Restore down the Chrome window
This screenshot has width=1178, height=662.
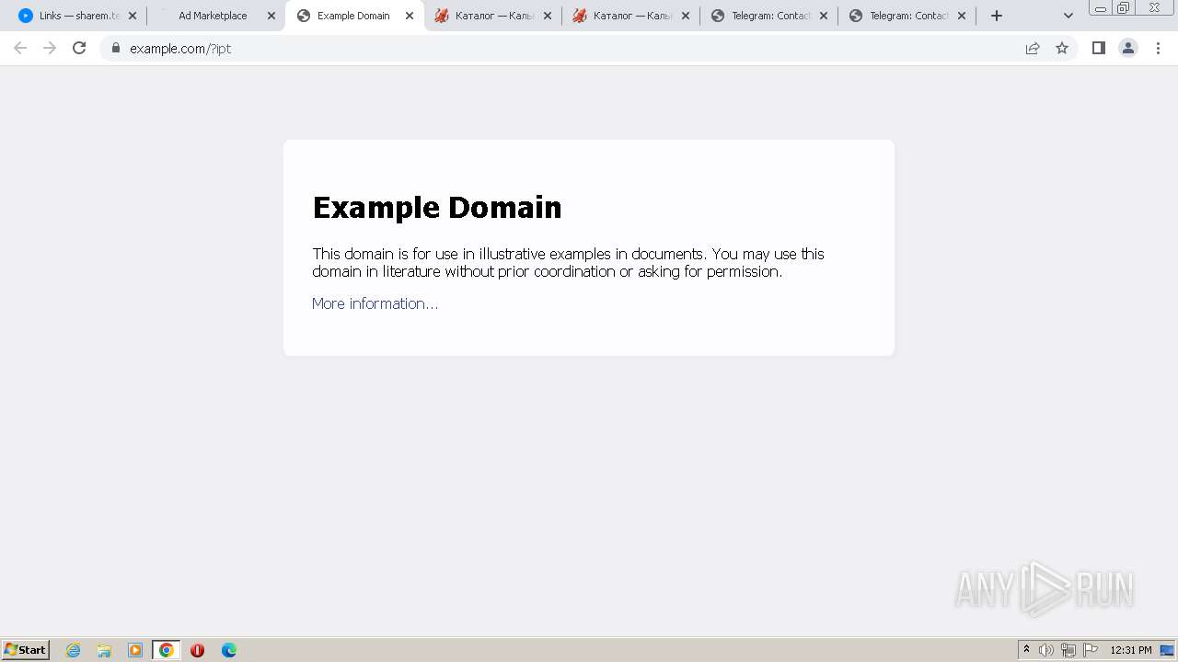coord(1124,7)
